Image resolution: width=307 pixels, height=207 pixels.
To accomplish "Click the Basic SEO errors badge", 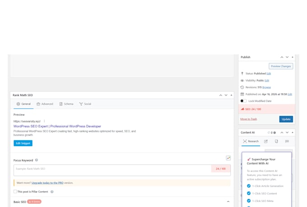I will point(34,202).
